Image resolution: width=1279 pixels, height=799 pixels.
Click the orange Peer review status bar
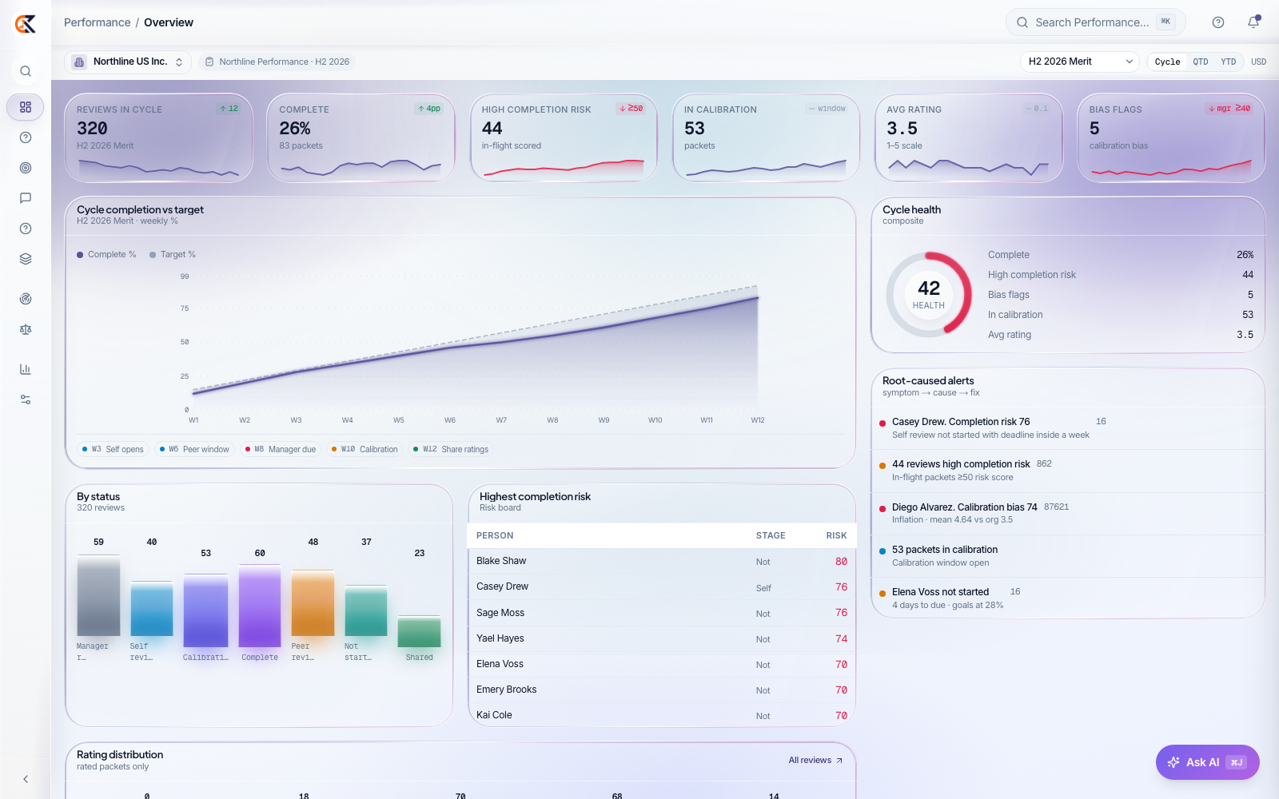[313, 603]
